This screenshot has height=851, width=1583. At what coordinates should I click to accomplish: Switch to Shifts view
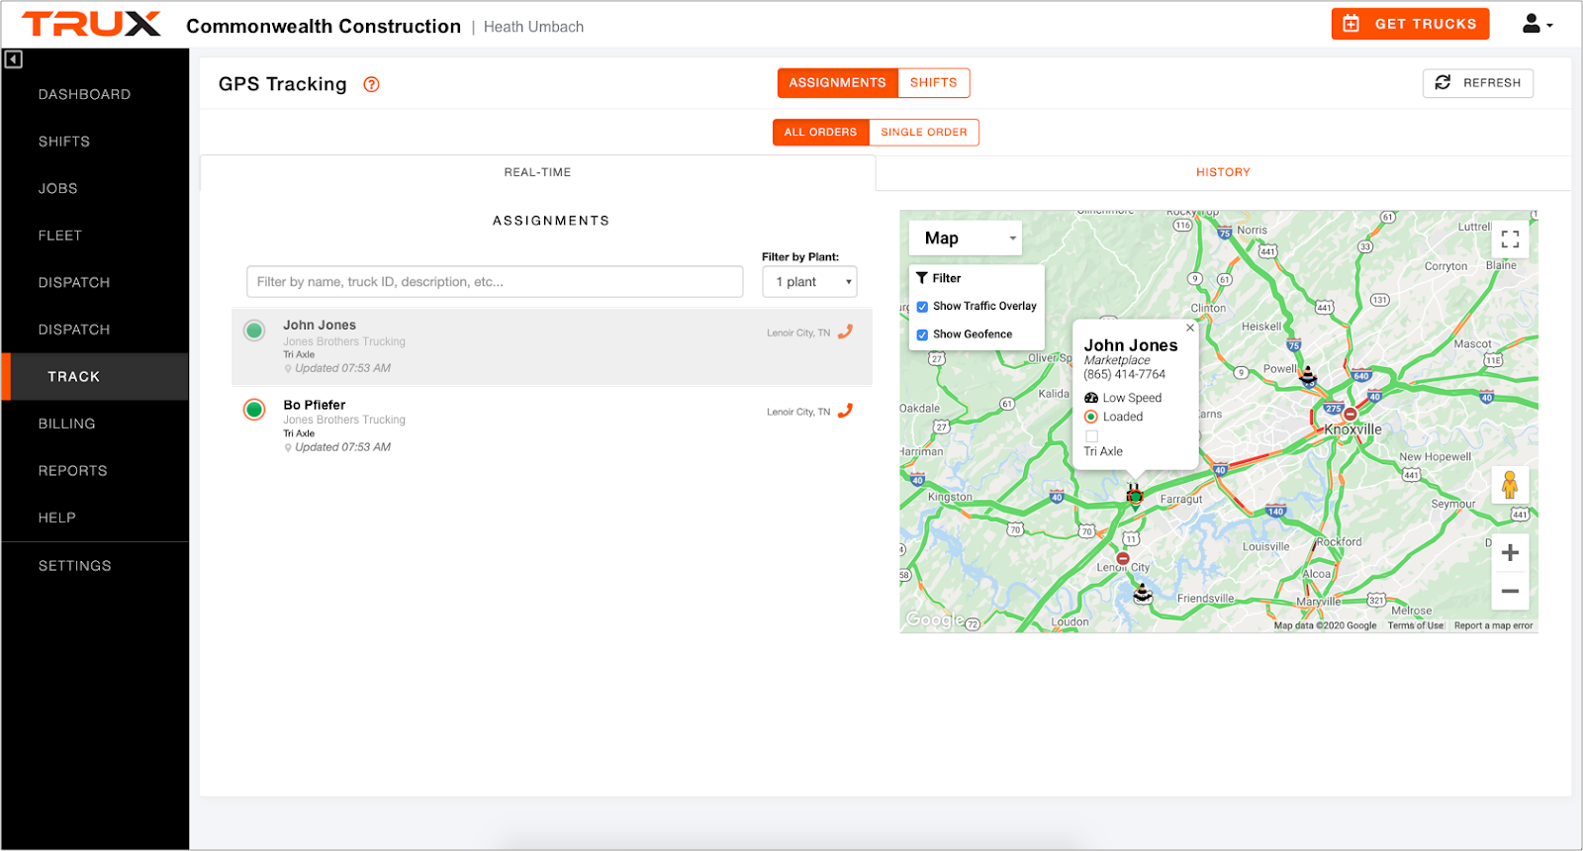coord(933,83)
